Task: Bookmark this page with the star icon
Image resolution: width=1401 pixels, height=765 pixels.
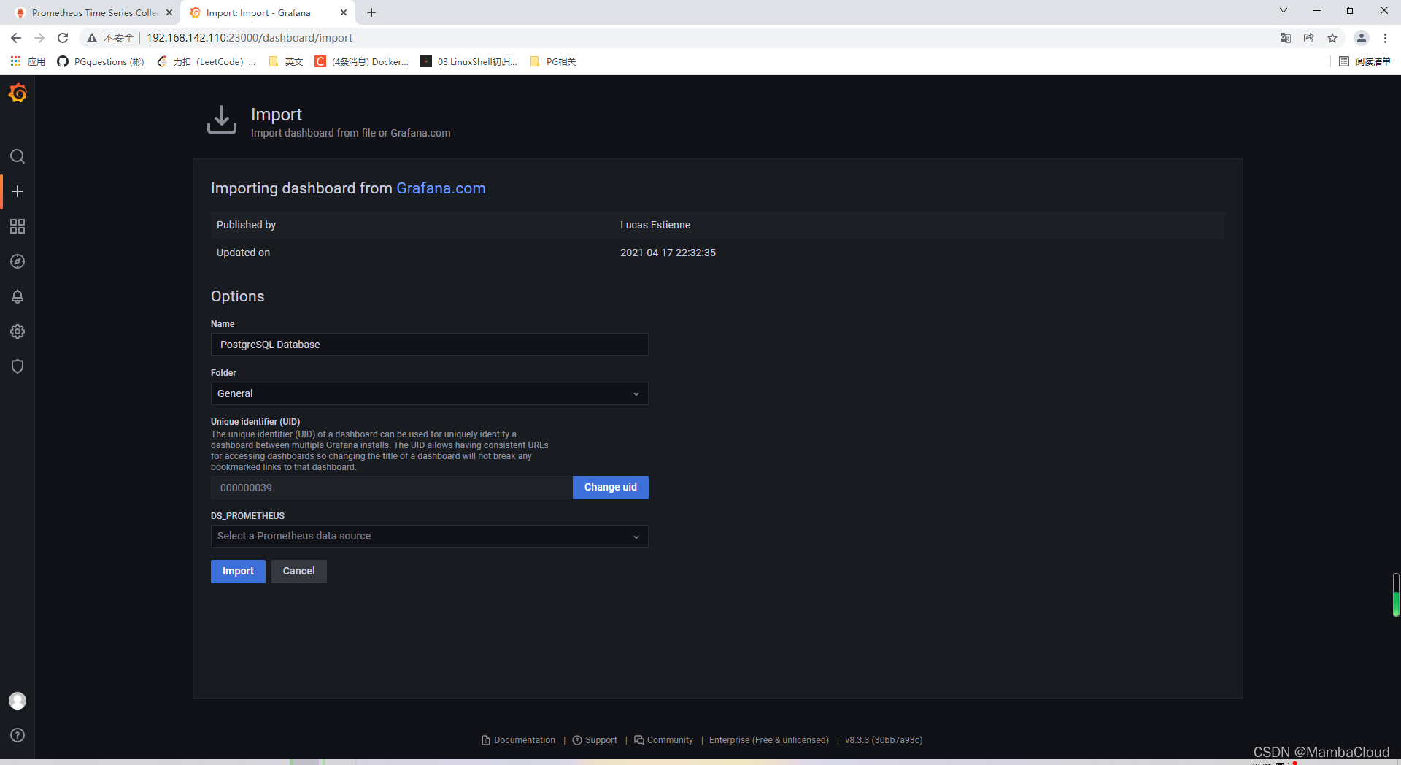Action: 1332,38
